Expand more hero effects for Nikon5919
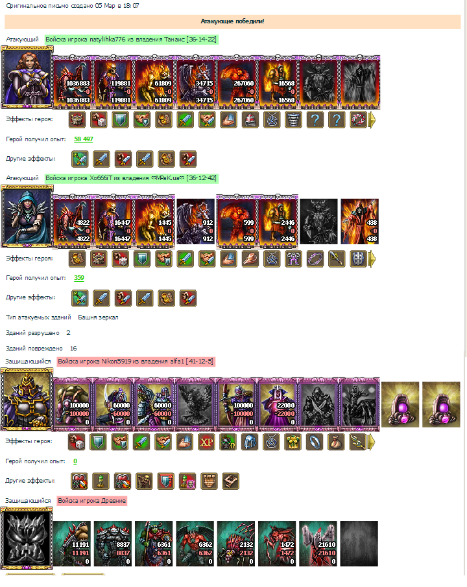This screenshot has height=587, width=467. [x=371, y=442]
